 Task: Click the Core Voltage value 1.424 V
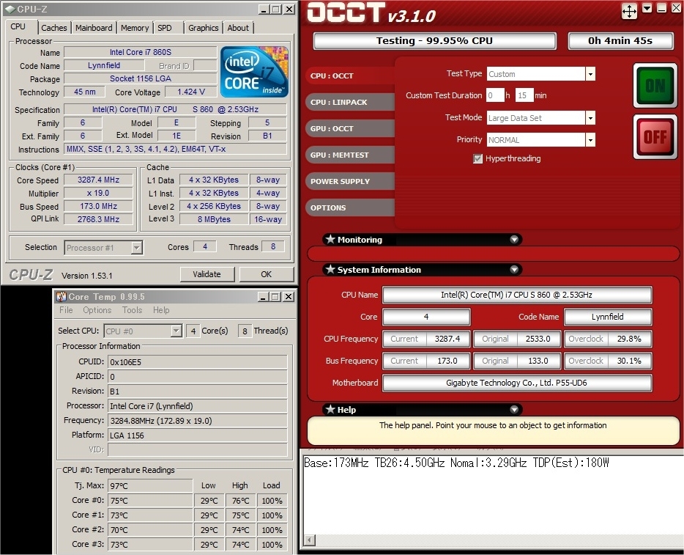[191, 92]
